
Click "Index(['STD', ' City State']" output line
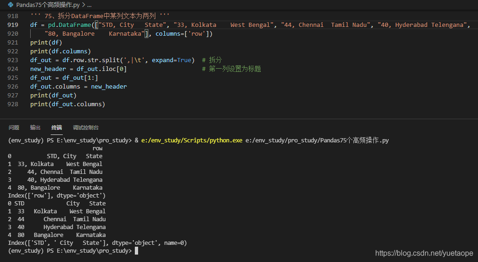97,243
